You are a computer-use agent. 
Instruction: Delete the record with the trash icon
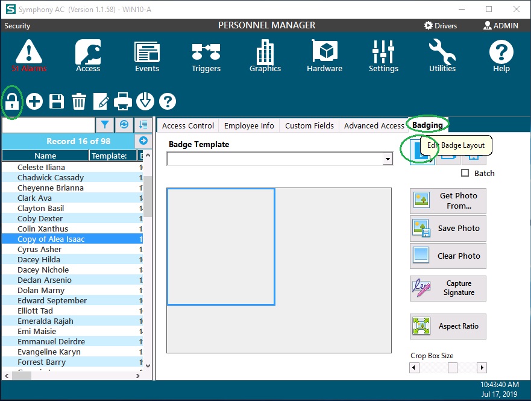[78, 101]
